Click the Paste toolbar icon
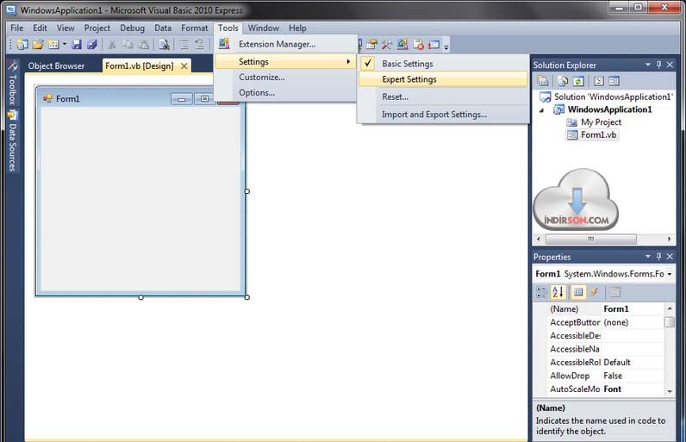Image resolution: width=686 pixels, height=442 pixels. tap(143, 44)
